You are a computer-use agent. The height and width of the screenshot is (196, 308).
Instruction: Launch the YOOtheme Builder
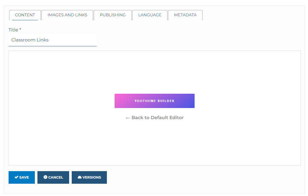(155, 101)
